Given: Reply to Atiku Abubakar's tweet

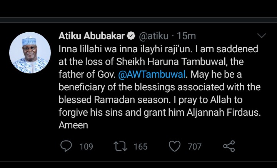Looking at the screenshot, I should click(x=67, y=146).
